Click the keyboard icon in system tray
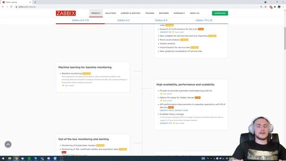Image resolution: width=286 pixels, height=161 pixels. tap(203, 158)
